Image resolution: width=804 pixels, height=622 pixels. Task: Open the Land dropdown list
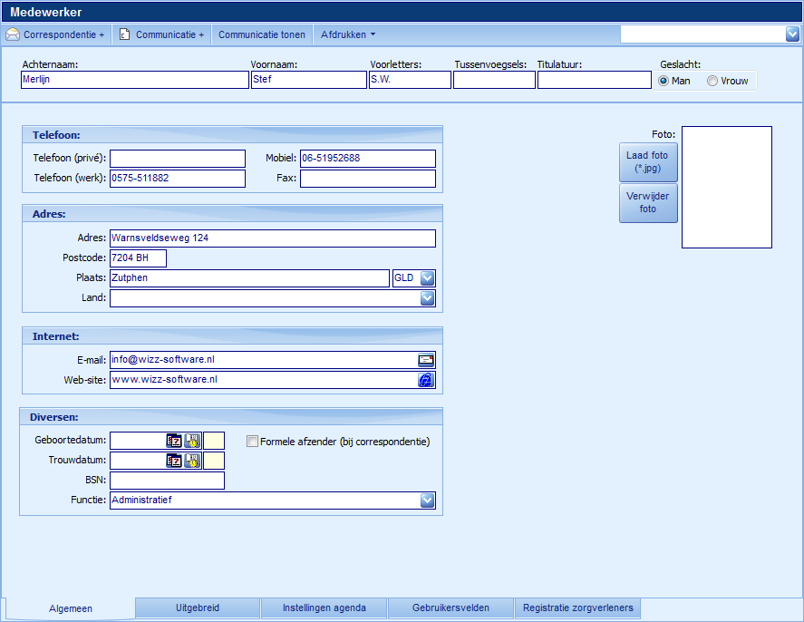(427, 298)
